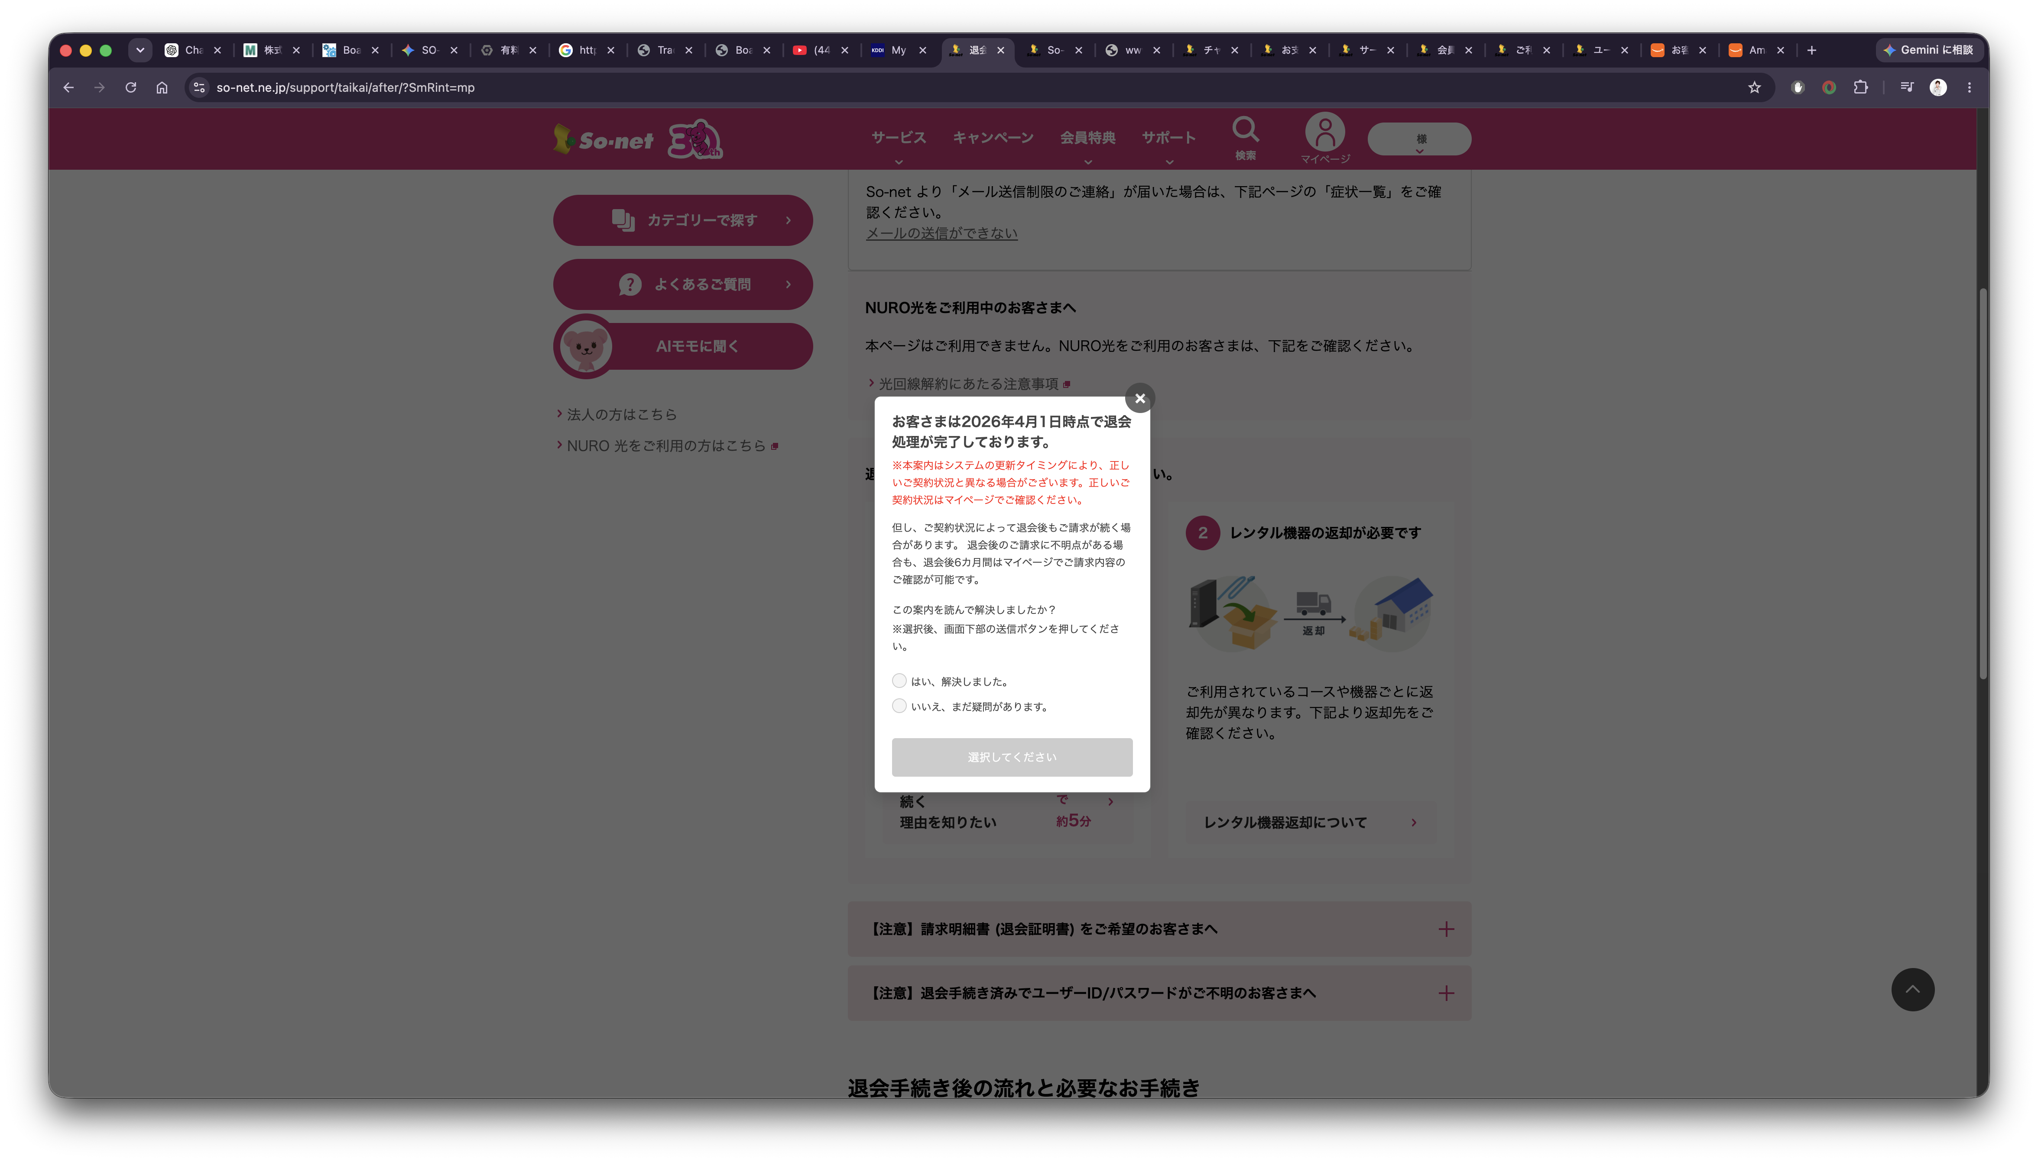Click the scroll-to-top round arrow button
This screenshot has width=2038, height=1162.
point(1913,990)
